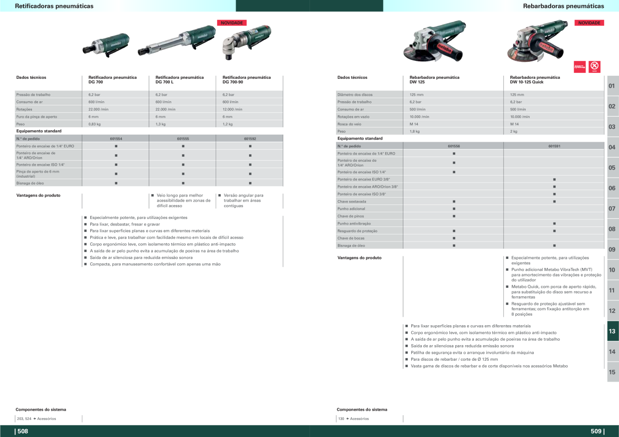The width and height of the screenshot is (619, 437).
Task: Click left page 'Vantagens do produto' heading
Action: [x=38, y=196]
